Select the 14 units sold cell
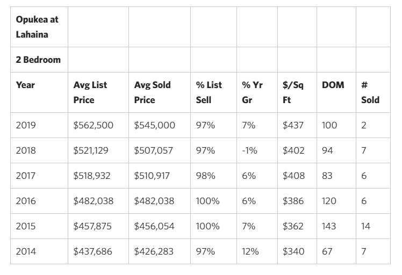402x275 pixels. [x=365, y=226]
